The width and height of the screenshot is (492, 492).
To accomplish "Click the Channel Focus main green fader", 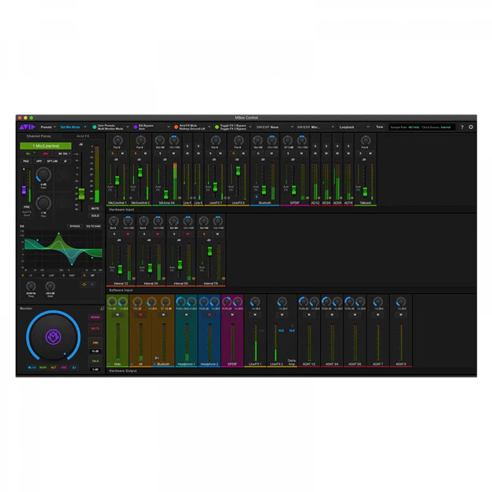I will tap(81, 194).
